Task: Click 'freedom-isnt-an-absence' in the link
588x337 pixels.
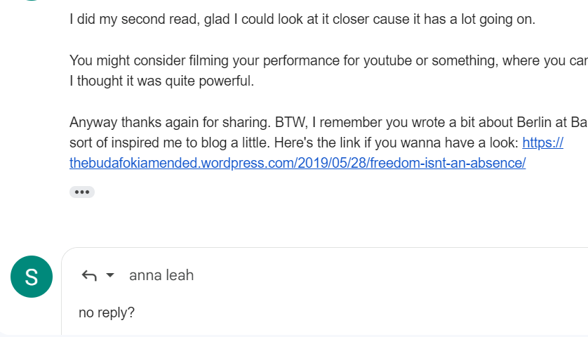Action: 456,164
